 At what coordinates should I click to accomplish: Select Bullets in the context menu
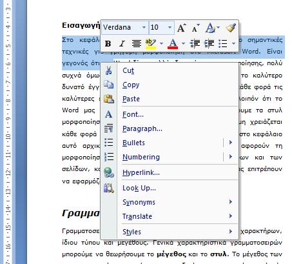point(170,143)
